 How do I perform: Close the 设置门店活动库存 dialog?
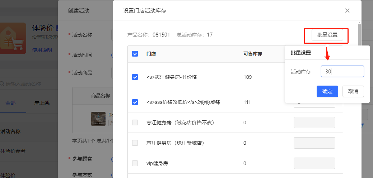[x=347, y=11]
